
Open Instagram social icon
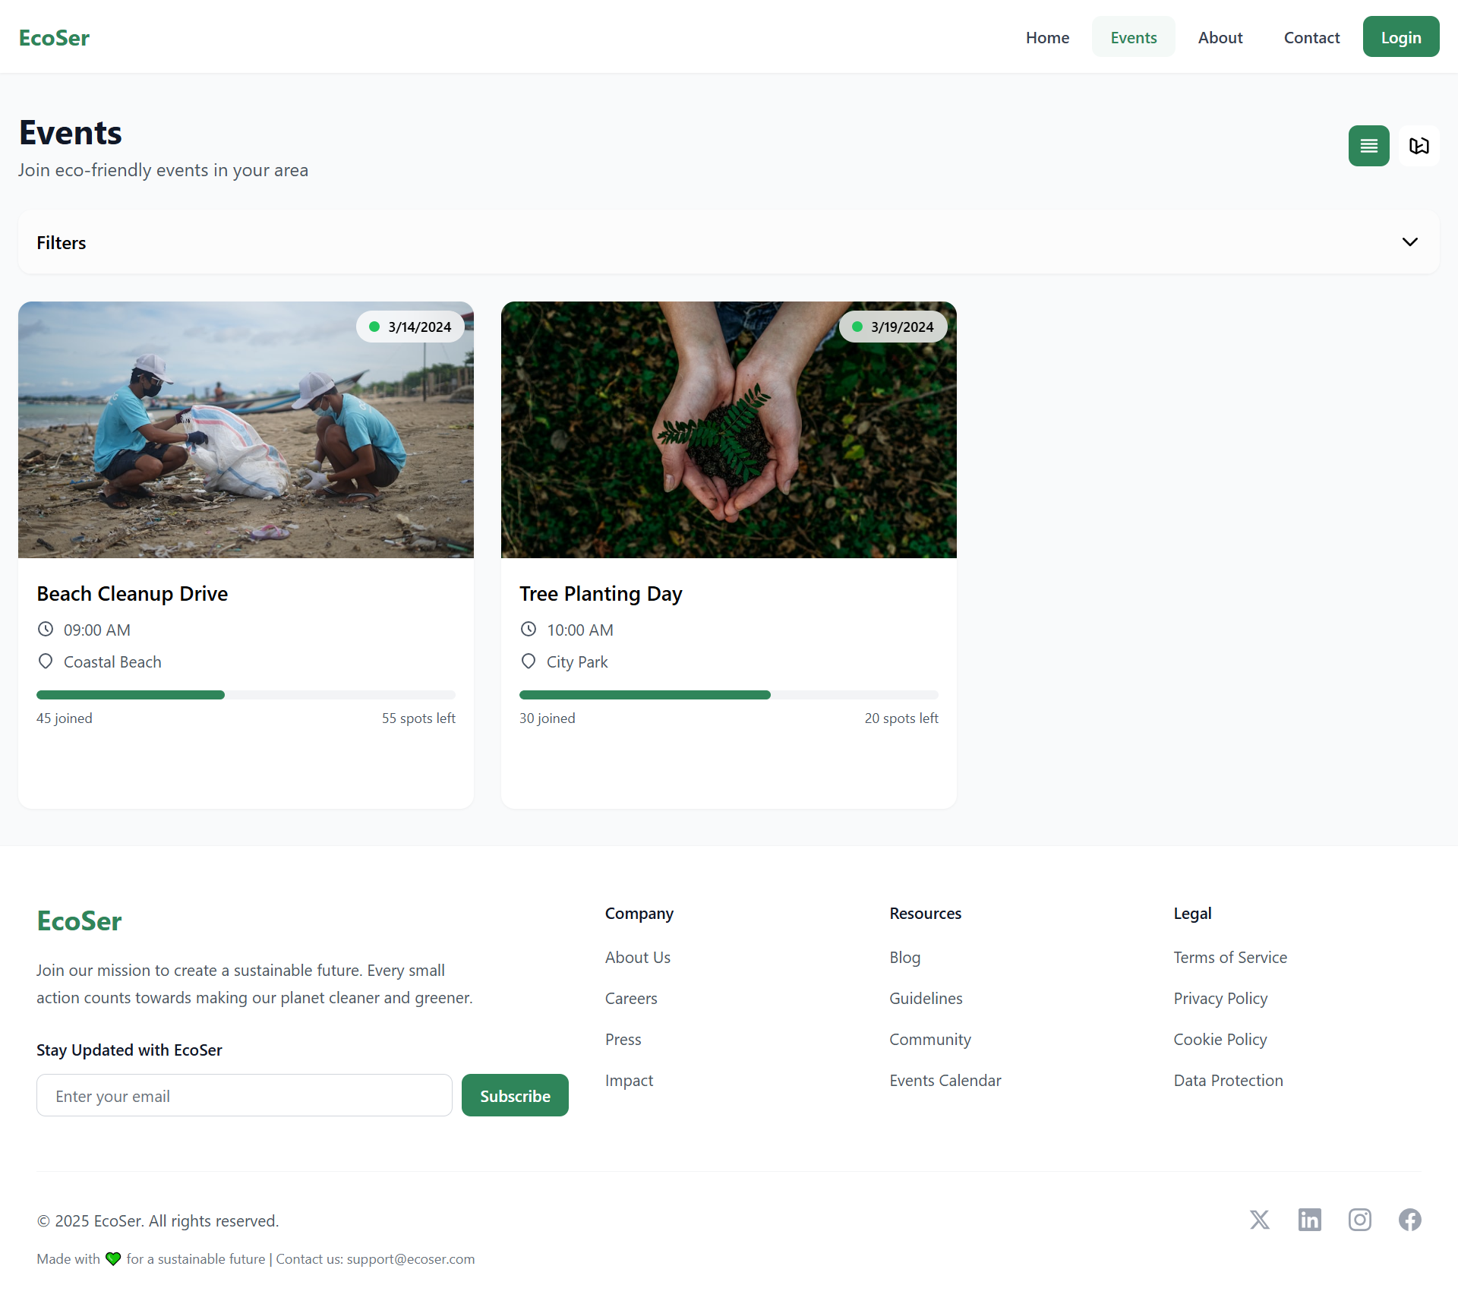pyautogui.click(x=1359, y=1220)
